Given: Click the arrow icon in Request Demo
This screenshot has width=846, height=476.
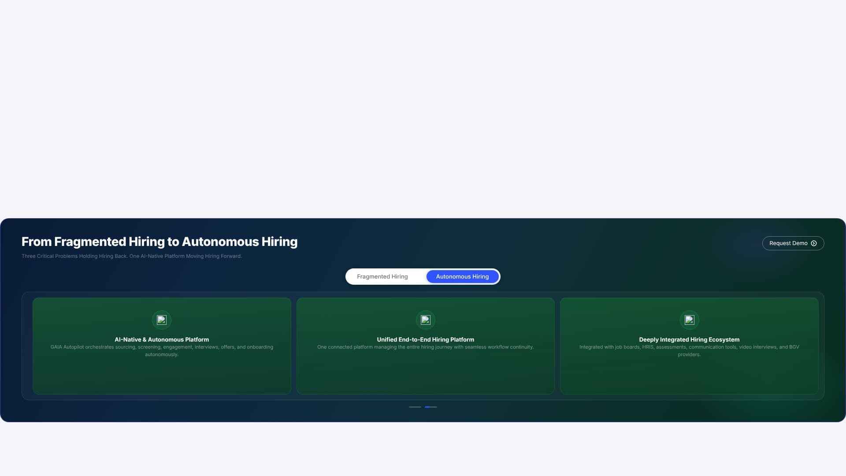Looking at the screenshot, I should [x=814, y=243].
